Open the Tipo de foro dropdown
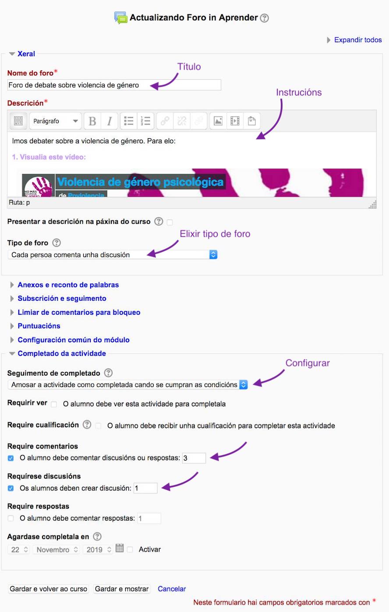Viewport: 389px width, 612px height. pos(113,255)
